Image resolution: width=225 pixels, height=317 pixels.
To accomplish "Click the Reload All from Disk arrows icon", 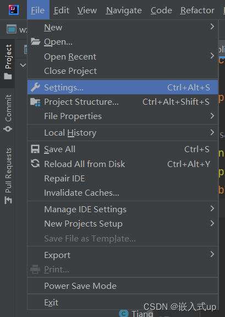I will pos(35,164).
